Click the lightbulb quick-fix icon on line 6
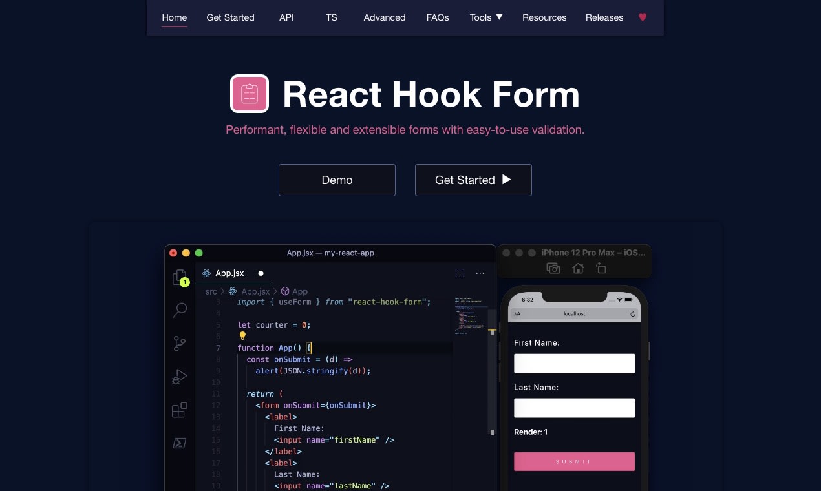 coord(242,336)
